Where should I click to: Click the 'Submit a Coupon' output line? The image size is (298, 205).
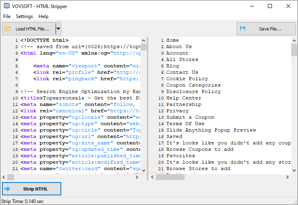pos(190,117)
